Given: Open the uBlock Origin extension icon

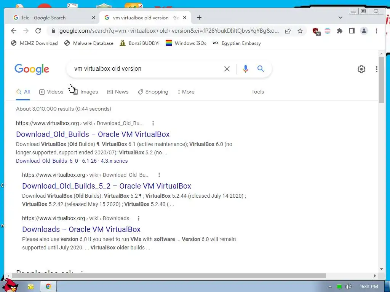Looking at the screenshot, I should coord(316,31).
